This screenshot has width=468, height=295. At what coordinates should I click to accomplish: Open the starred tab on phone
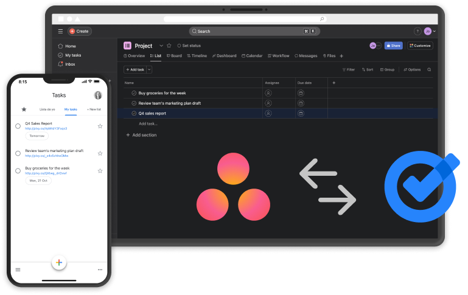[x=24, y=109]
